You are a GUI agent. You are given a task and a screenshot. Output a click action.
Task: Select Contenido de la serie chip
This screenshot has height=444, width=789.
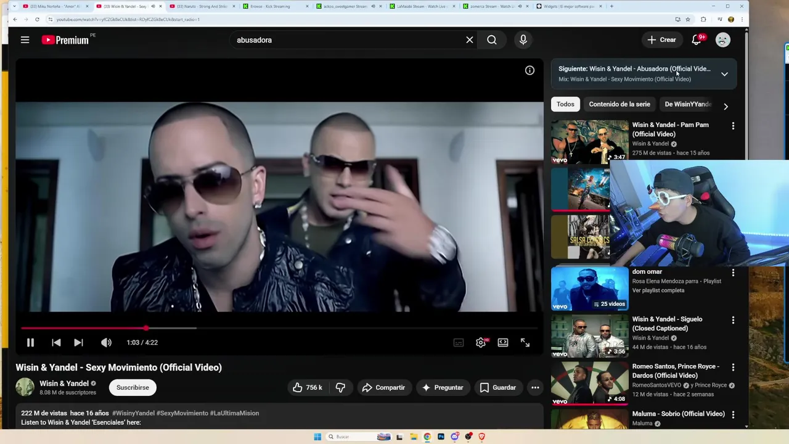coord(619,104)
